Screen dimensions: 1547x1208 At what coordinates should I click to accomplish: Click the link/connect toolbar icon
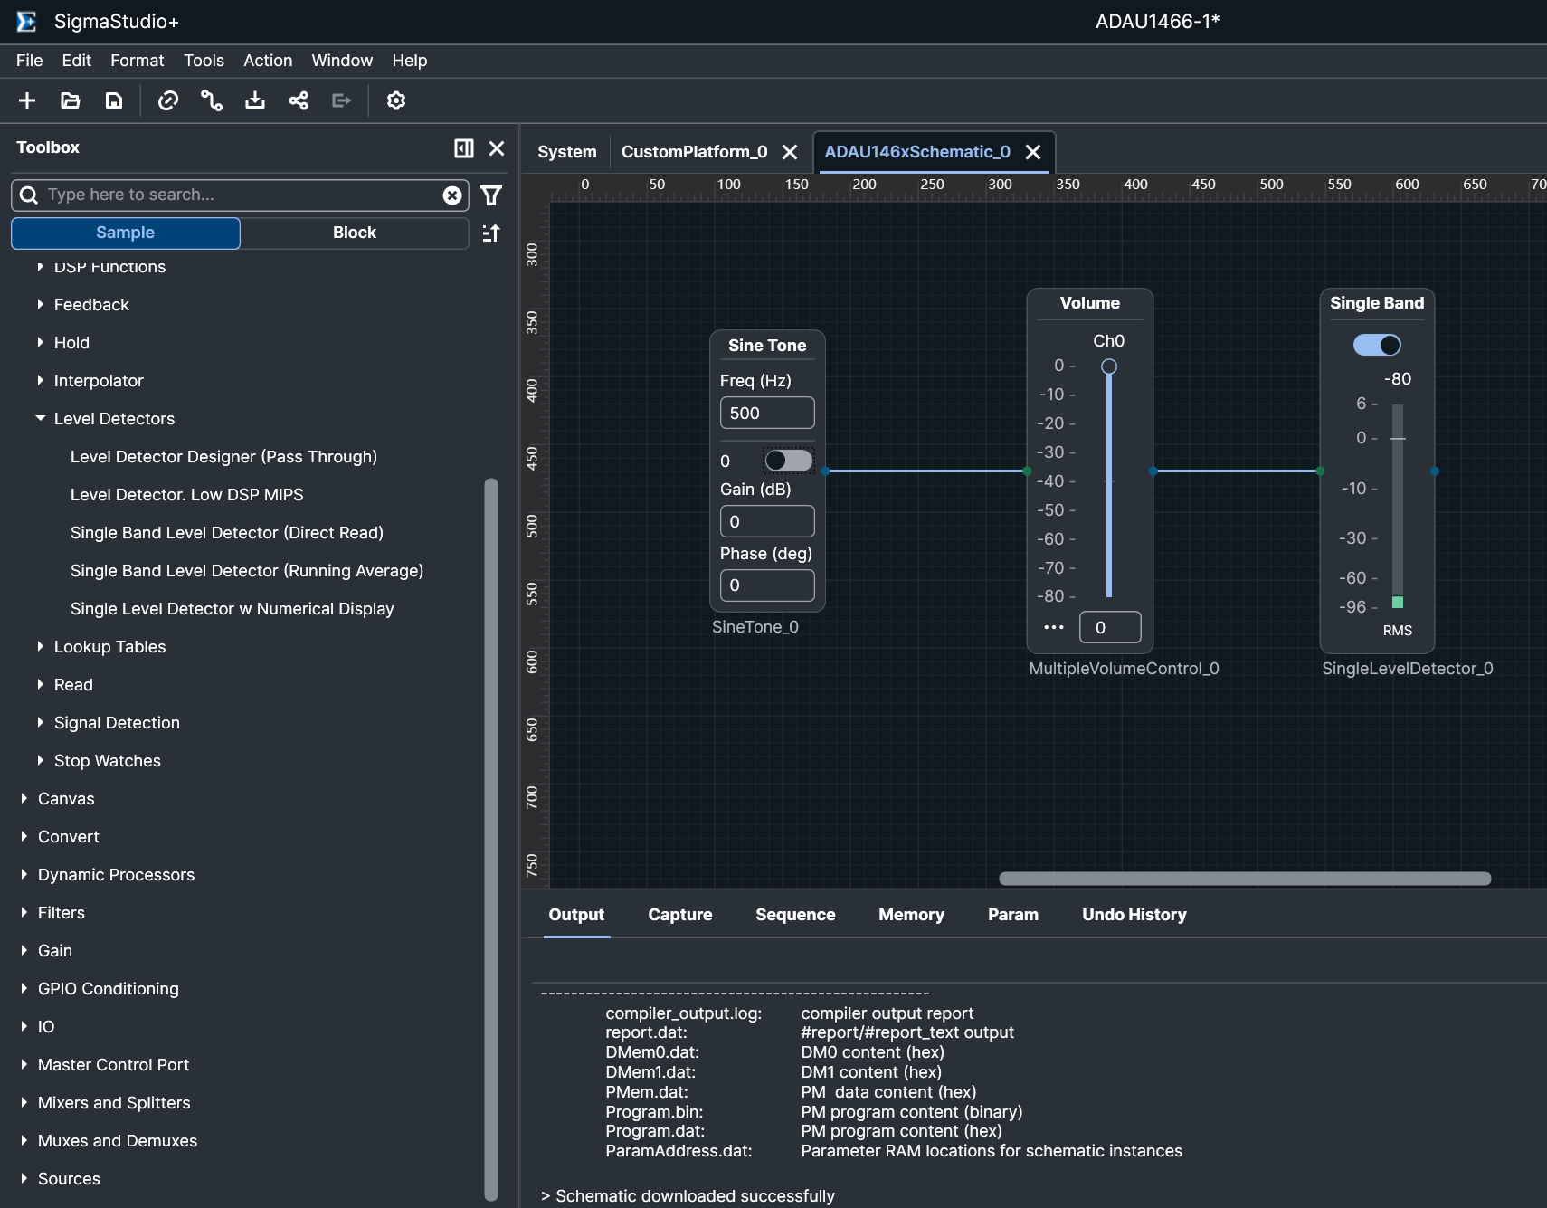(x=168, y=100)
